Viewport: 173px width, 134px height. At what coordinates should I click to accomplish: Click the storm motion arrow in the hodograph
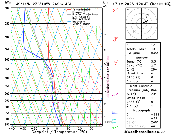point(144,22)
